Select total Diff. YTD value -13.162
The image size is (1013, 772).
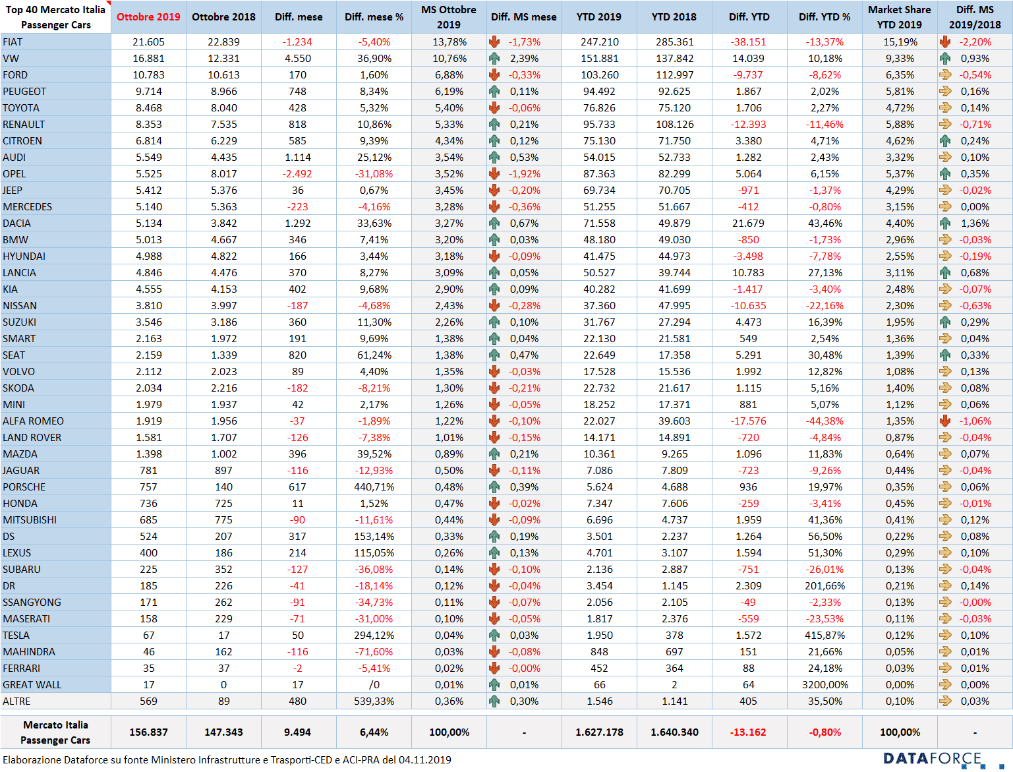tap(748, 732)
